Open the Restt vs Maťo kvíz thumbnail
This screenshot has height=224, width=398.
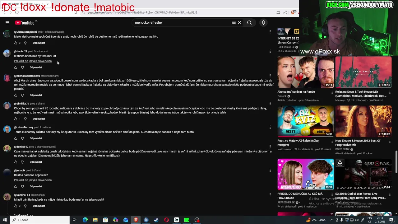(x=305, y=121)
